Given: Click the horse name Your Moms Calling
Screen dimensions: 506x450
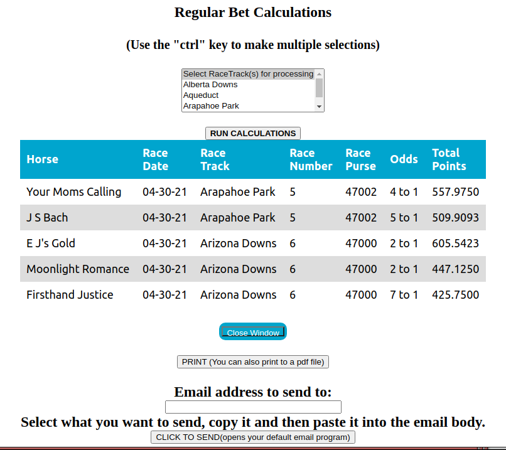Looking at the screenshot, I should tap(73, 191).
